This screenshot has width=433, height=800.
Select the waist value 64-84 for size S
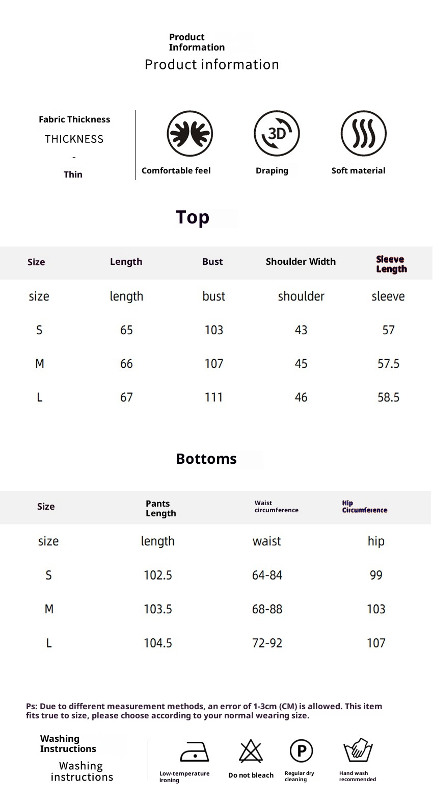pyautogui.click(x=267, y=576)
